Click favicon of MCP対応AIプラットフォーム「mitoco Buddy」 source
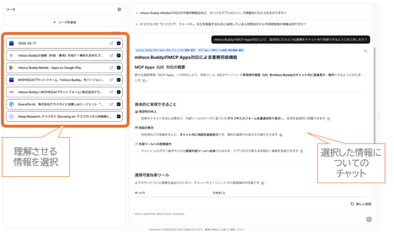 pyautogui.click(x=11, y=80)
